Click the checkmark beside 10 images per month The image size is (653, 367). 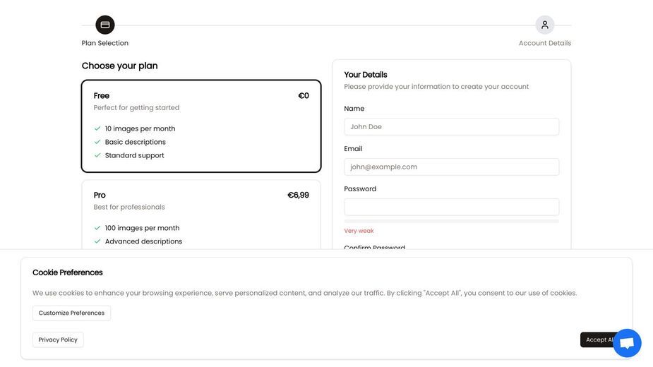click(97, 128)
